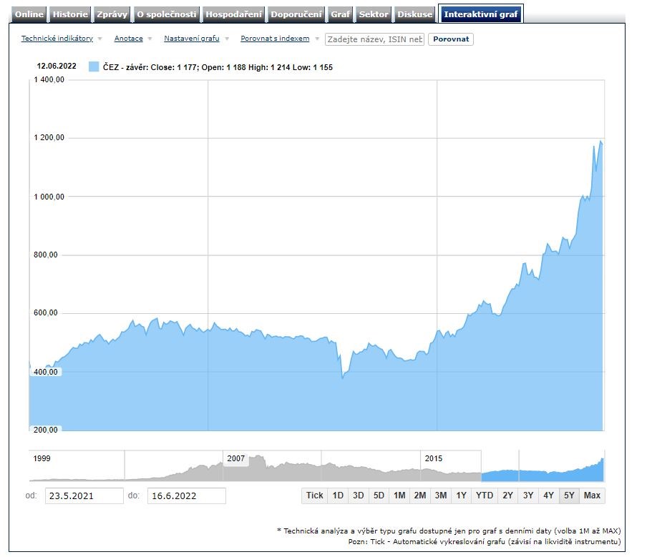Set chart range to 1M
Viewport: 647px width, 557px height.
tap(399, 496)
